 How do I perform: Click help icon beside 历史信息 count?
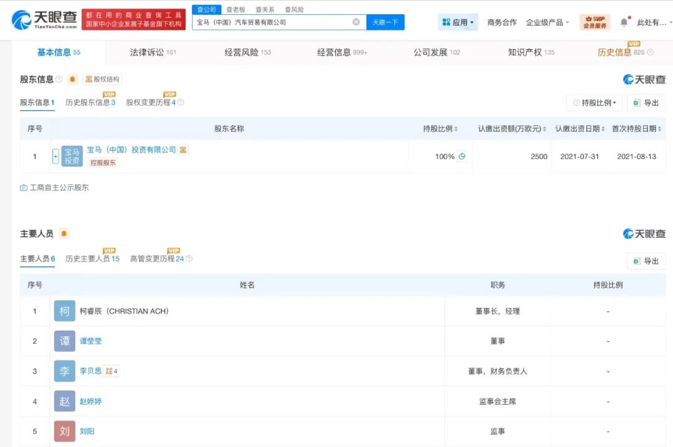coord(650,52)
